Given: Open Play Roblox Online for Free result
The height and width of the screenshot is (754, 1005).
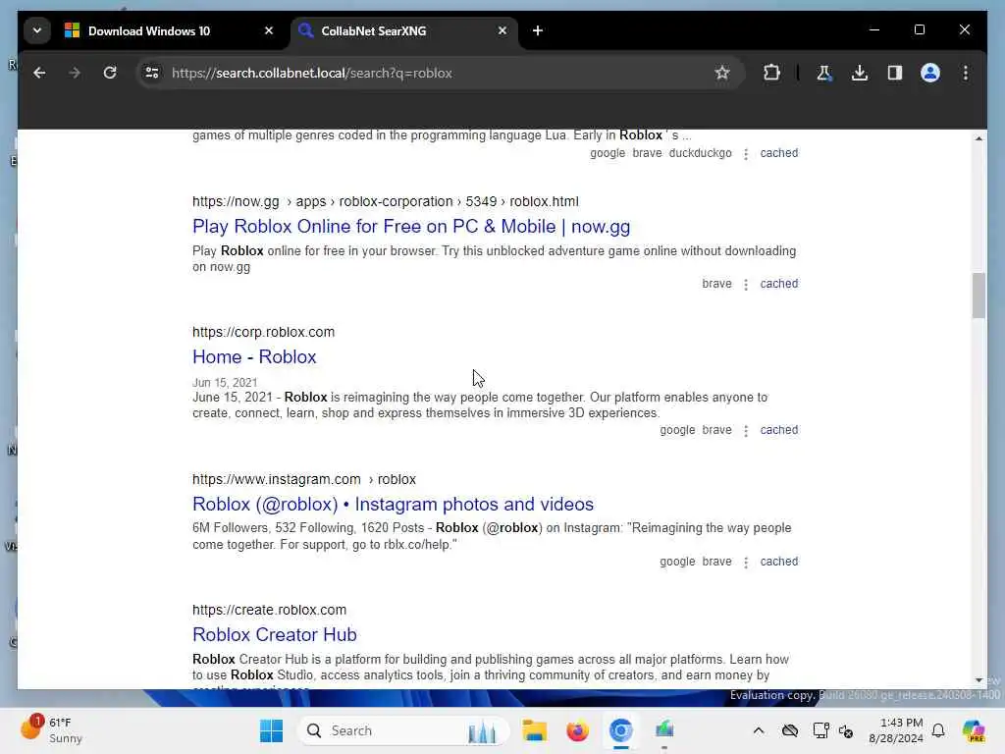Looking at the screenshot, I should (411, 227).
